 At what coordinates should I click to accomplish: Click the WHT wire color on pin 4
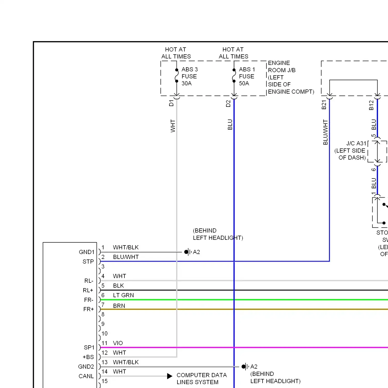point(120,276)
